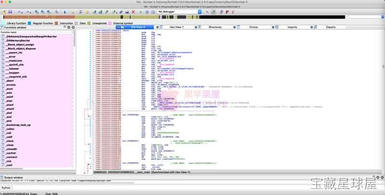Click the Data legend swatch
The image size is (385, 195).
77,23
